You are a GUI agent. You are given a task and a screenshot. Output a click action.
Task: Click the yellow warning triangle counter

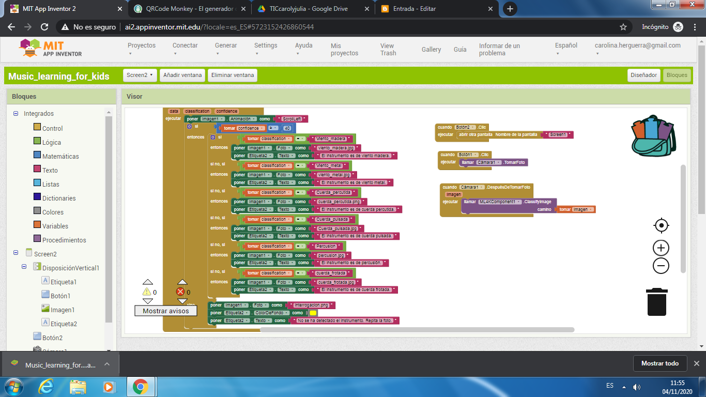pyautogui.click(x=147, y=292)
